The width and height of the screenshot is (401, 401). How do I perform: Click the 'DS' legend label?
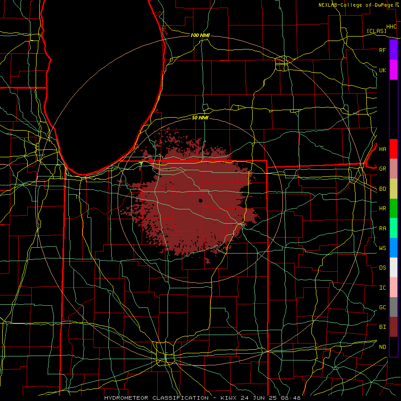coord(382,268)
